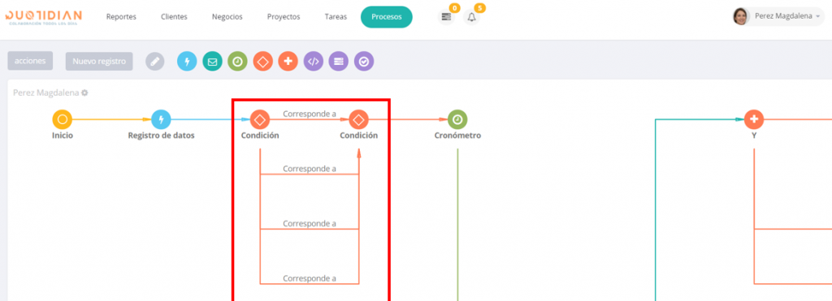The image size is (832, 301).
Task: Click the purple list toolbar icon
Action: coord(339,62)
